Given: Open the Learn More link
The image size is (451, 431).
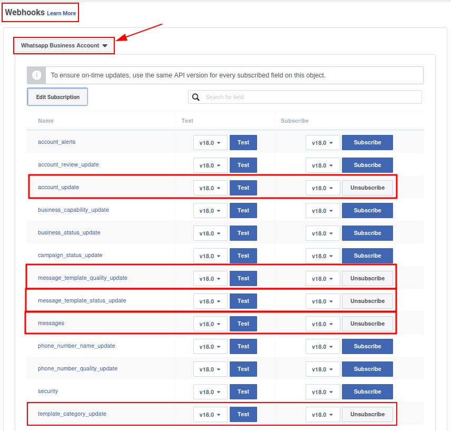Looking at the screenshot, I should pyautogui.click(x=61, y=13).
